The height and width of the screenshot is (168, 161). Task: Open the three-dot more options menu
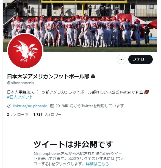pos(121,59)
